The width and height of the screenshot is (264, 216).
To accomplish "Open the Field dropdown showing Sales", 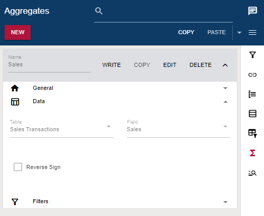I will click(179, 129).
